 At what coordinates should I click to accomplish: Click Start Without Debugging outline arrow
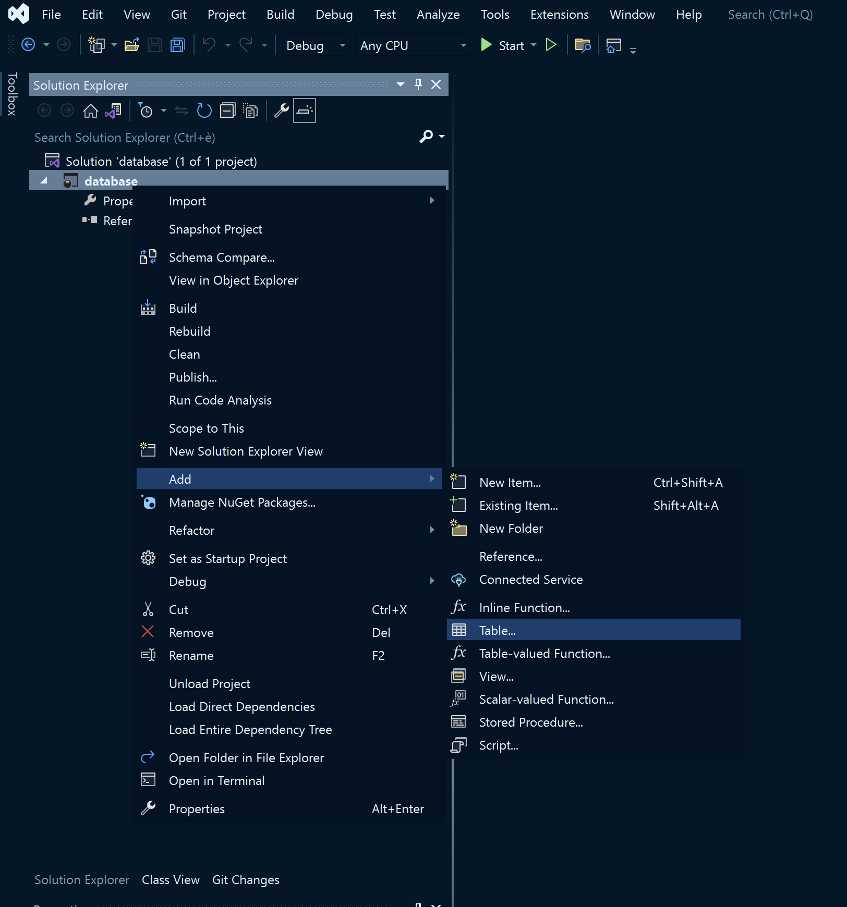[551, 45]
